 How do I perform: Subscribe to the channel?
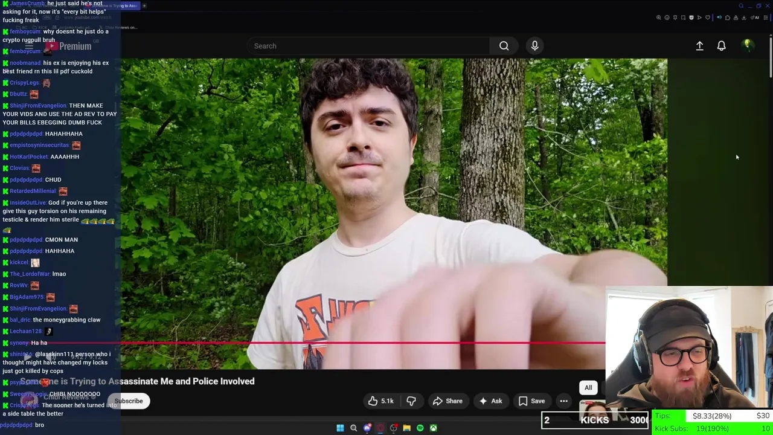[129, 401]
